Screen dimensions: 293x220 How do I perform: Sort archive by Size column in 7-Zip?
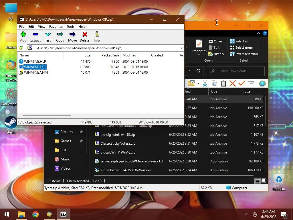tap(87, 55)
